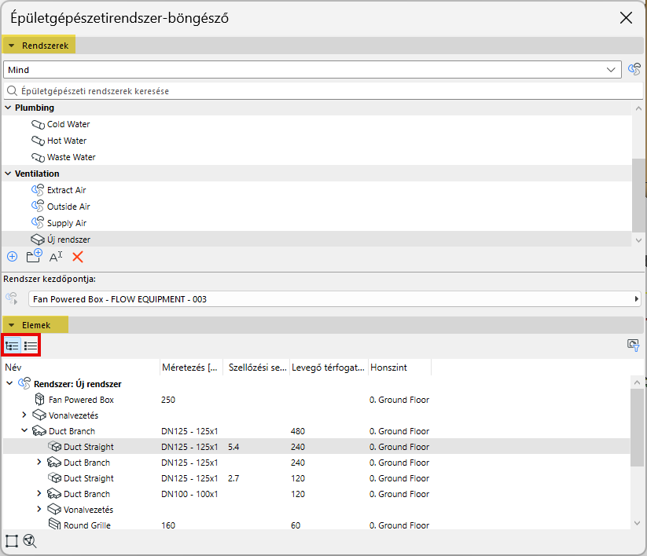Expand the Duct Branch DN100 - 100x1 node

39,494
